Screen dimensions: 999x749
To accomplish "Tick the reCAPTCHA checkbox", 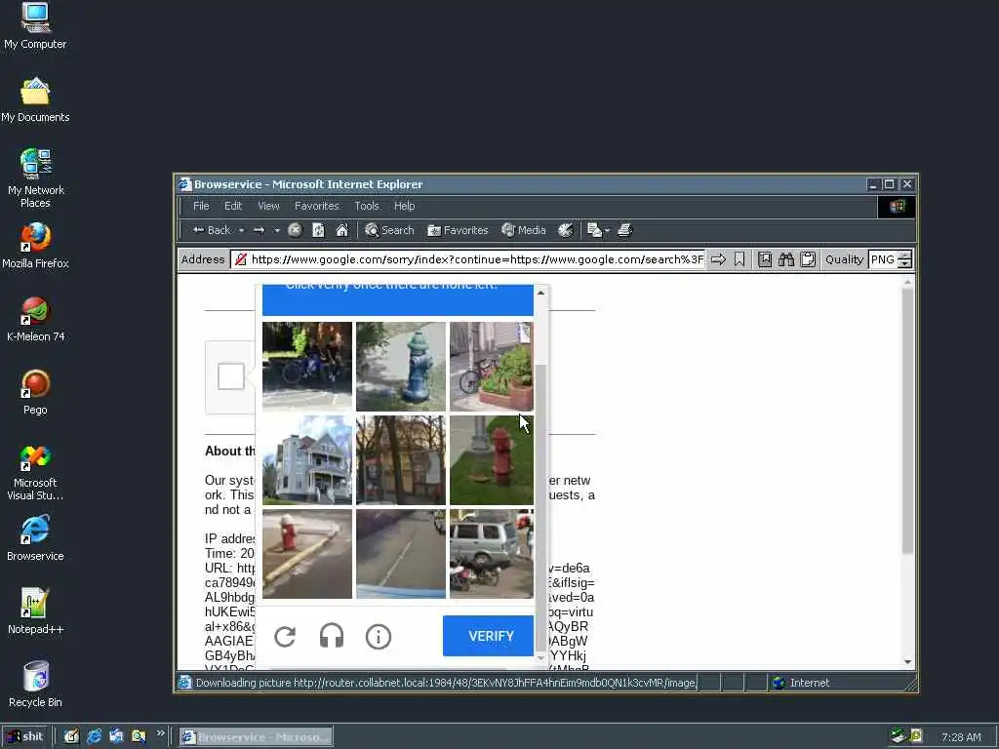I will point(230,376).
